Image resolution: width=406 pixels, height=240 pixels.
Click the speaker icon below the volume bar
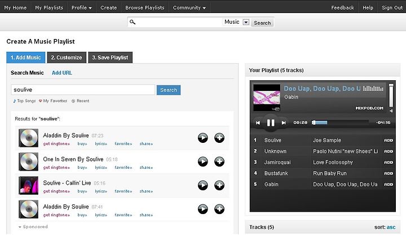391,111
